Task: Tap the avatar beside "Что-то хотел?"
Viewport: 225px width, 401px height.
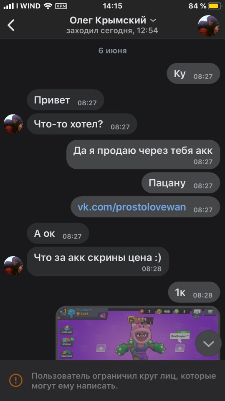Action: 13,124
